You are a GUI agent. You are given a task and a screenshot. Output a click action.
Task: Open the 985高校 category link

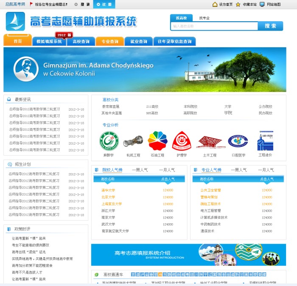tap(152, 113)
